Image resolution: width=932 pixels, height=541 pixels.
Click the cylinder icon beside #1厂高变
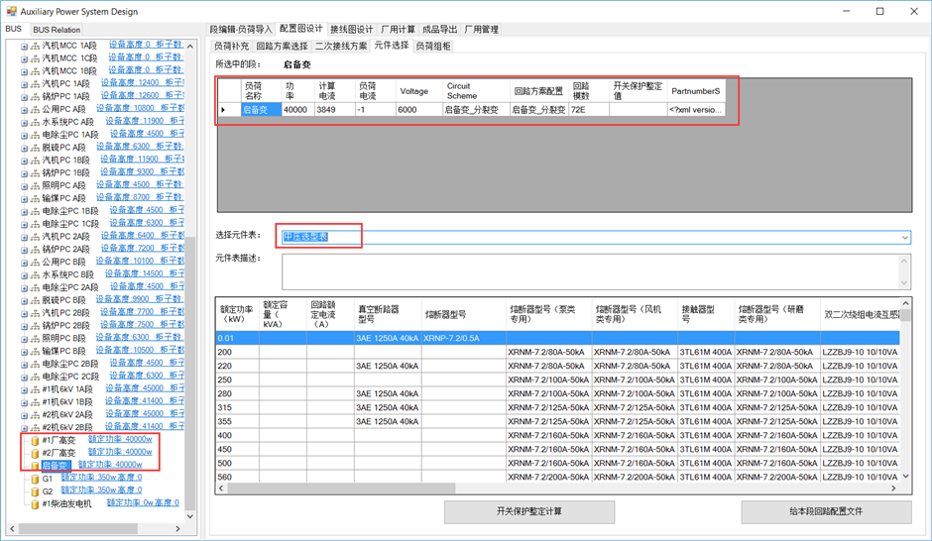point(35,440)
